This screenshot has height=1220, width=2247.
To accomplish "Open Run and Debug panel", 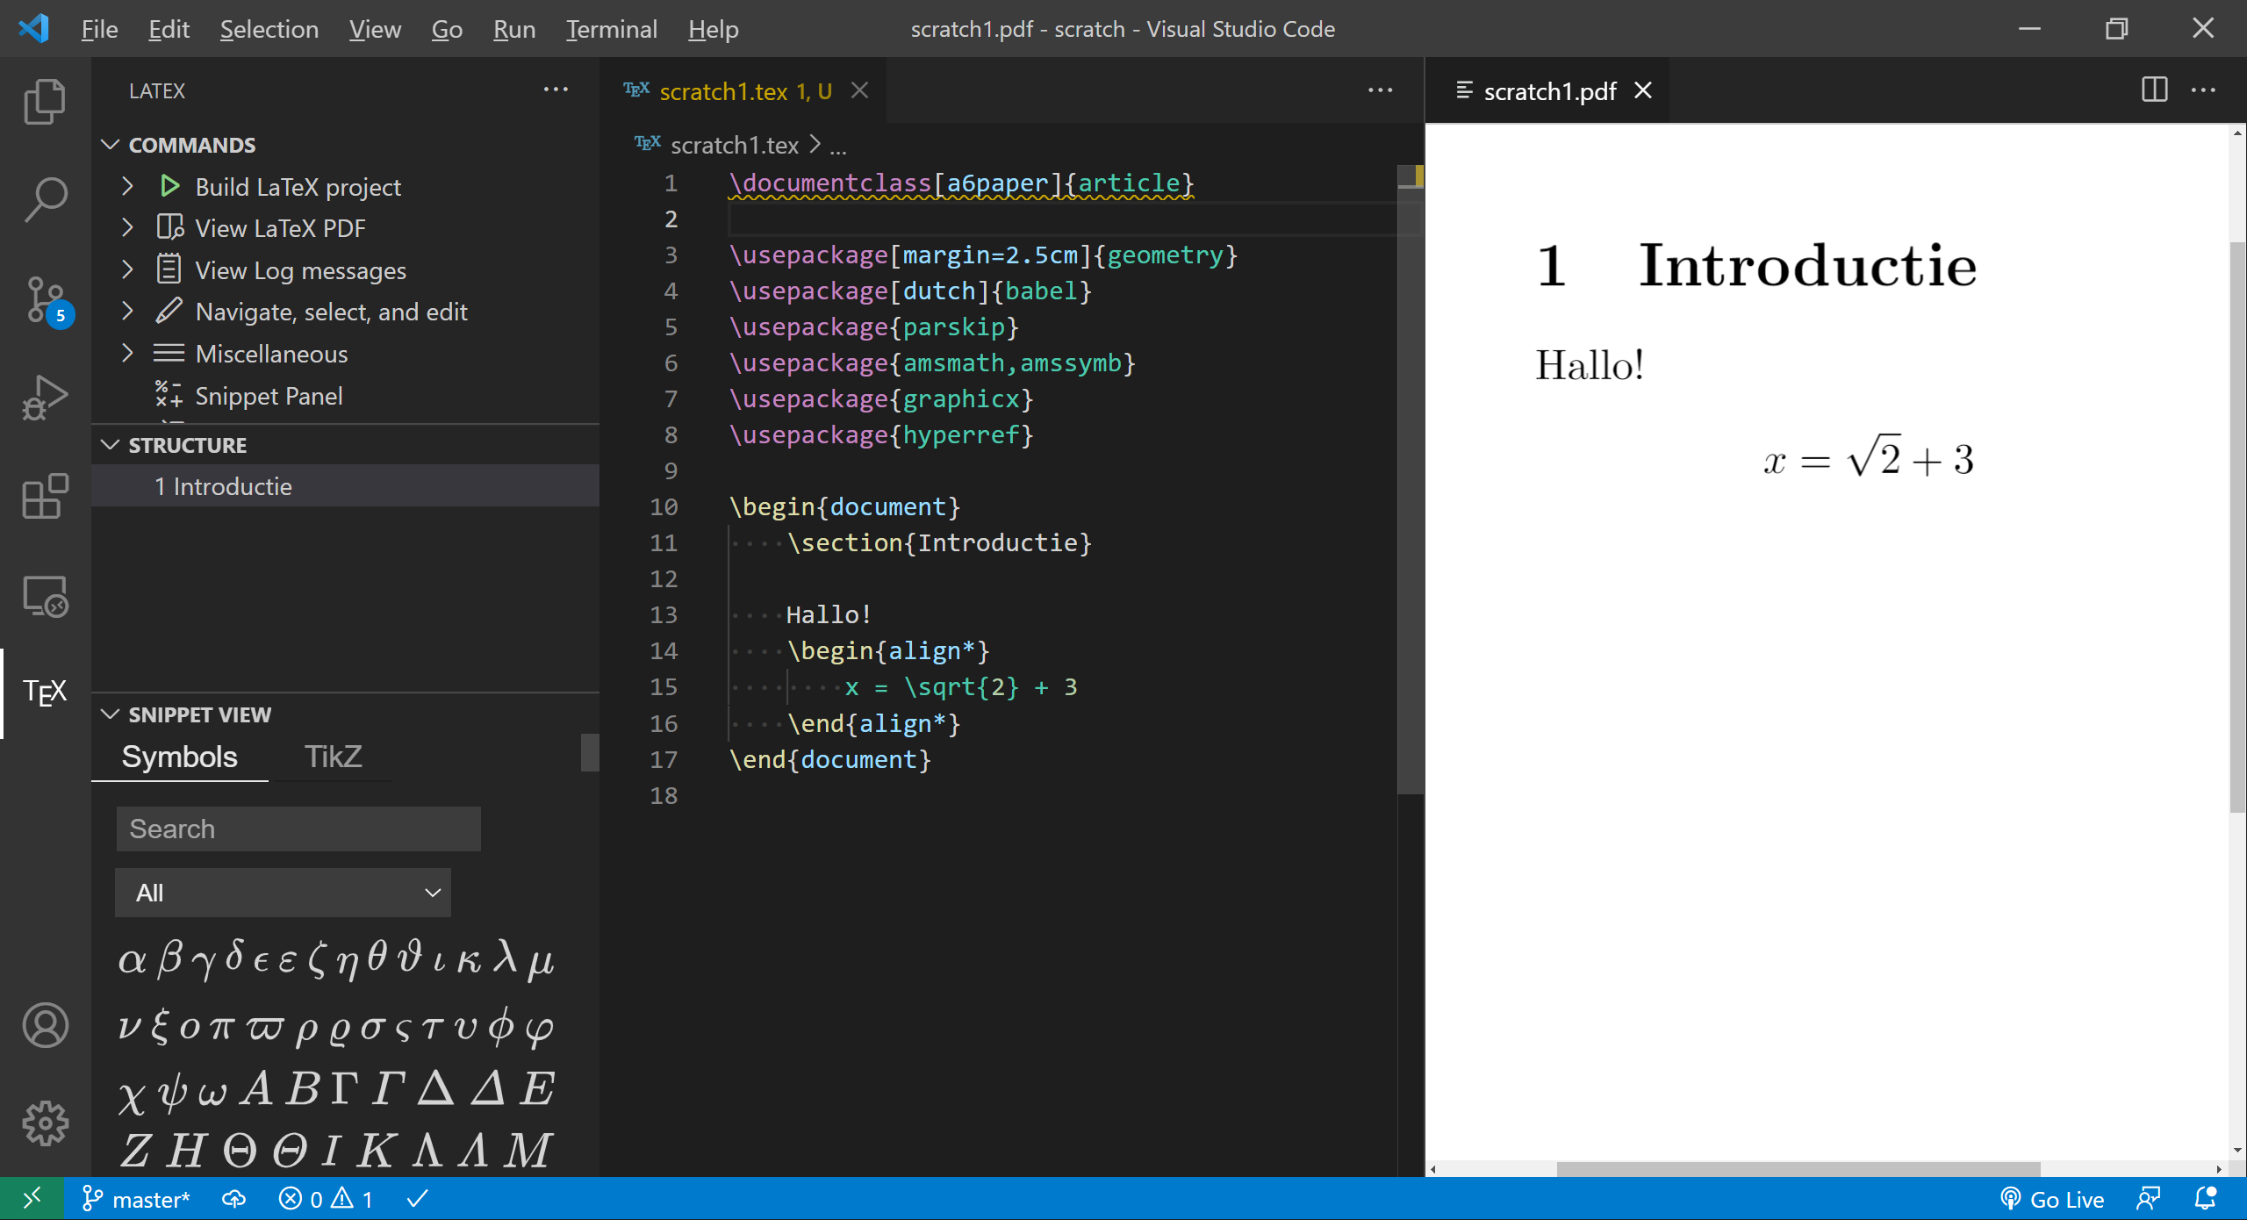I will [x=43, y=398].
